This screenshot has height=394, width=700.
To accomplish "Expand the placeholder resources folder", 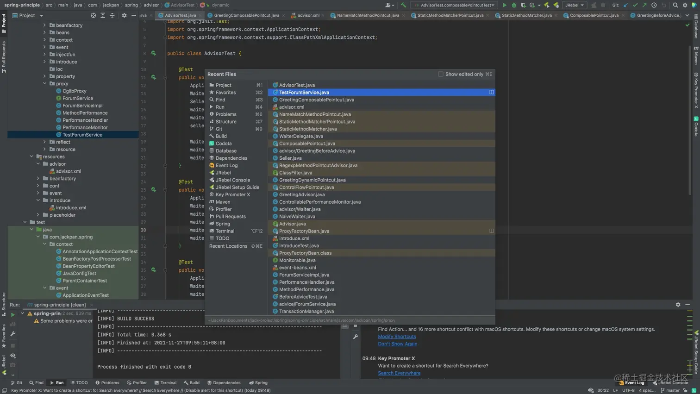I will point(38,215).
